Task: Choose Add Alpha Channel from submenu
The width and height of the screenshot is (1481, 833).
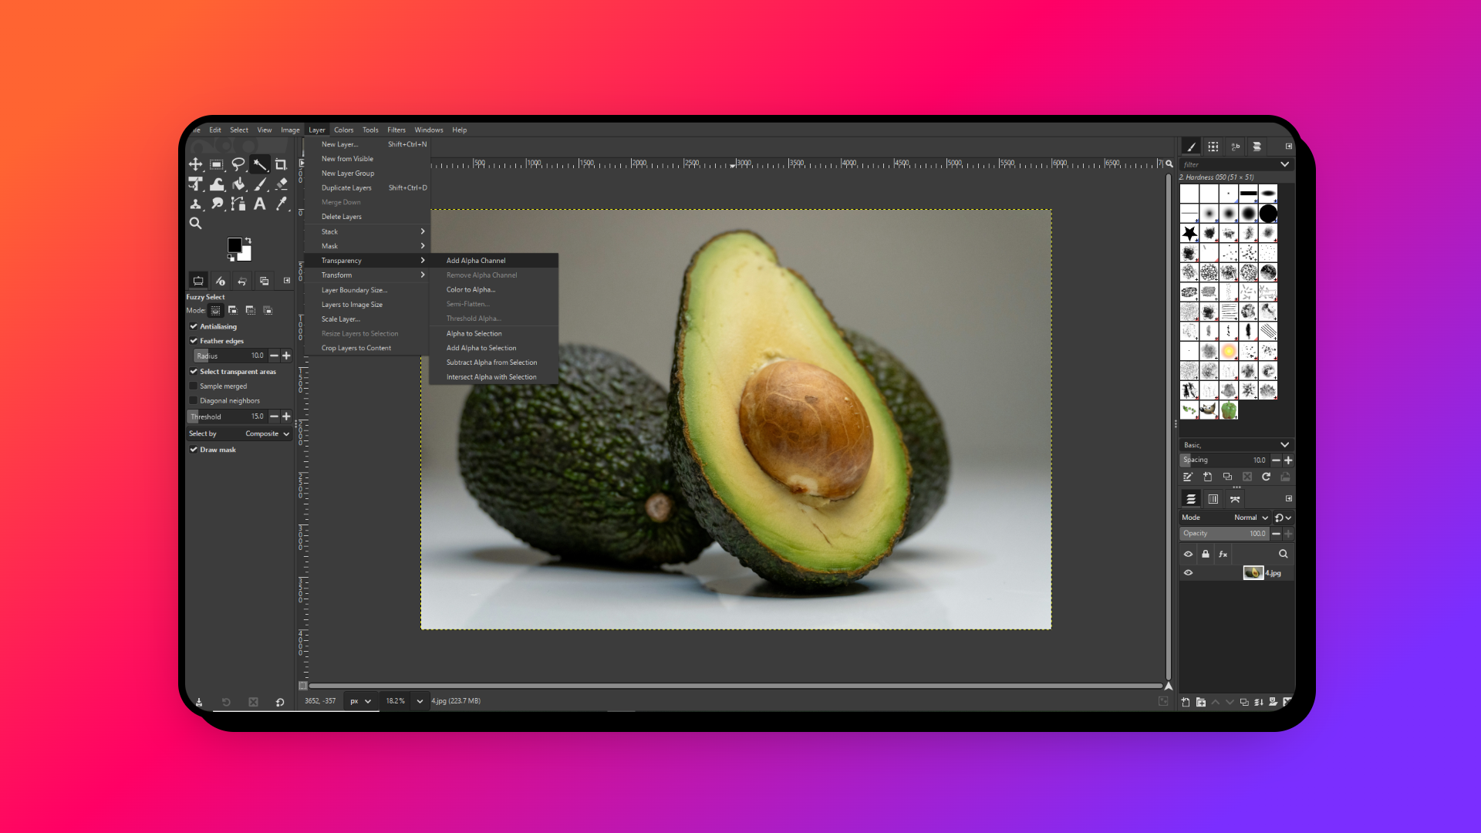Action: pos(476,261)
